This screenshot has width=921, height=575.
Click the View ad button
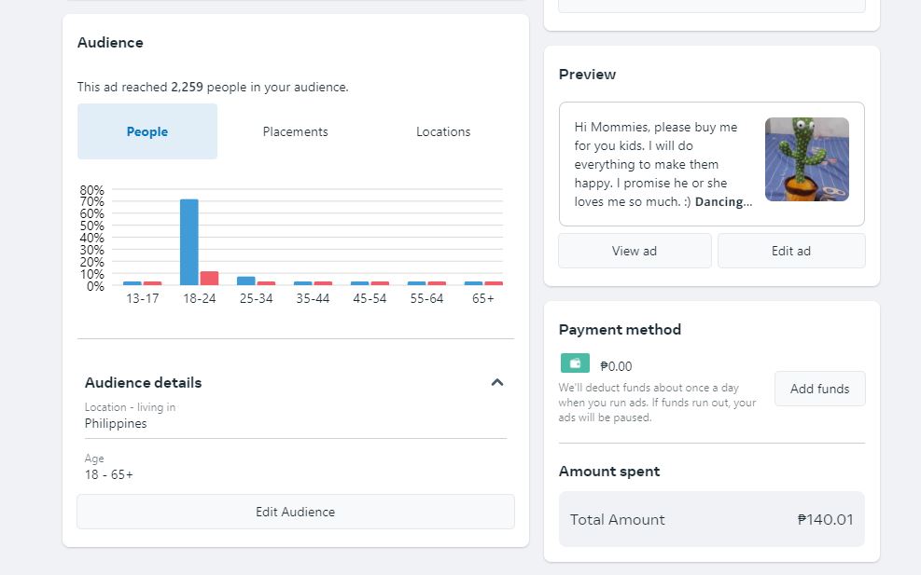[x=635, y=251]
